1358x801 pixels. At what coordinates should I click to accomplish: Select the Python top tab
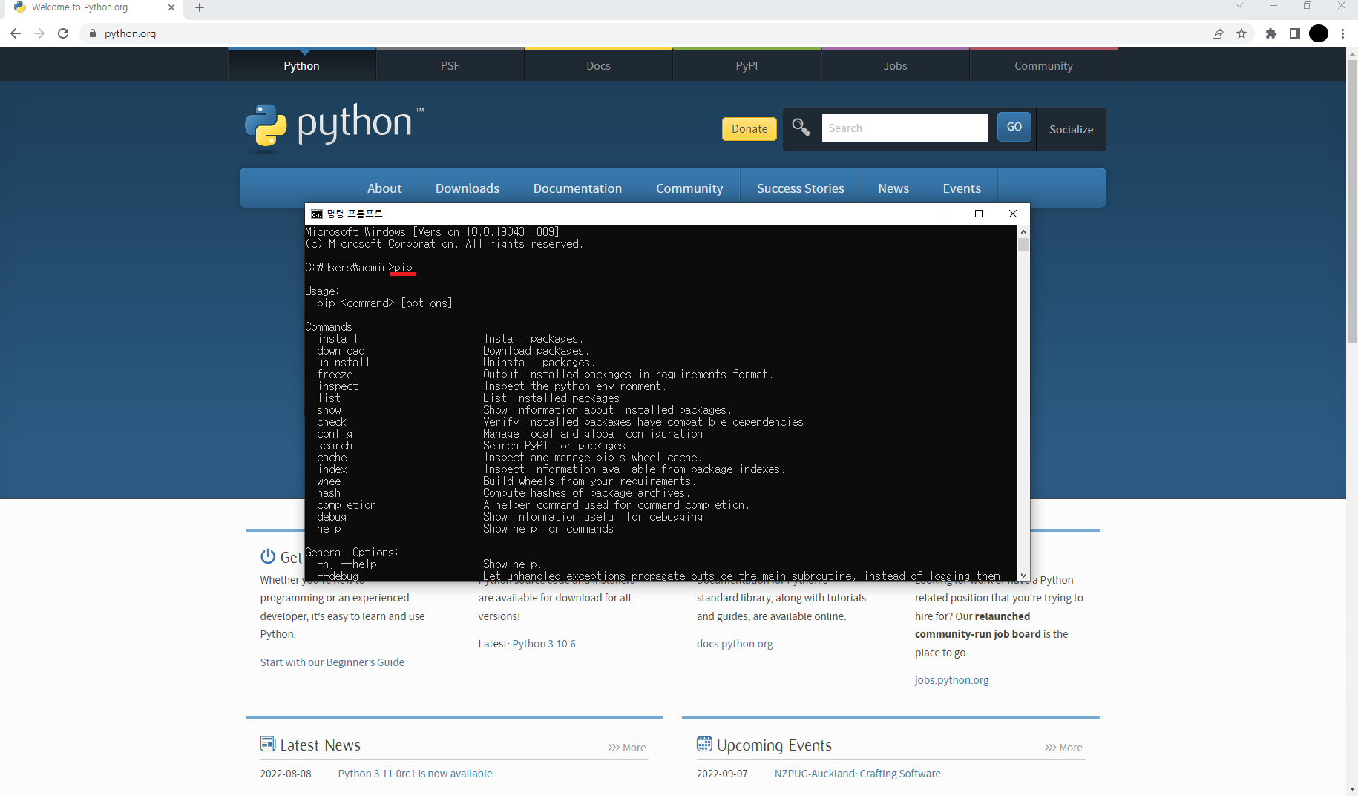[301, 66]
